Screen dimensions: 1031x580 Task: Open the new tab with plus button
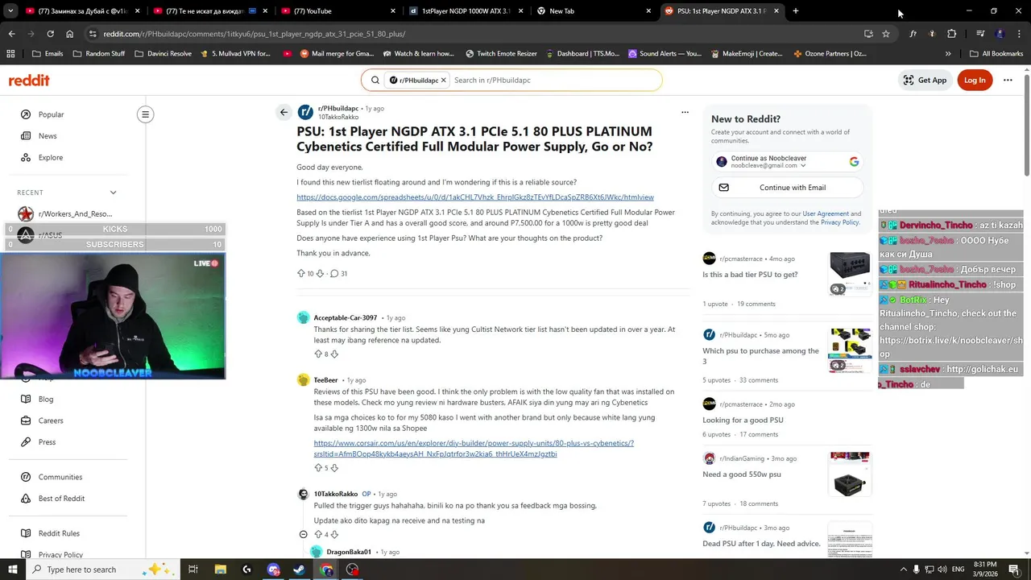coord(796,11)
